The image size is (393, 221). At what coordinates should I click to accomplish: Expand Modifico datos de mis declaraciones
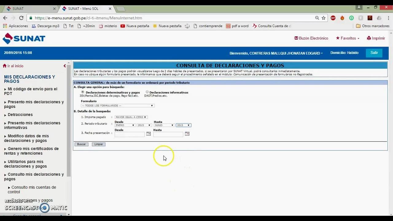[x=26, y=138]
